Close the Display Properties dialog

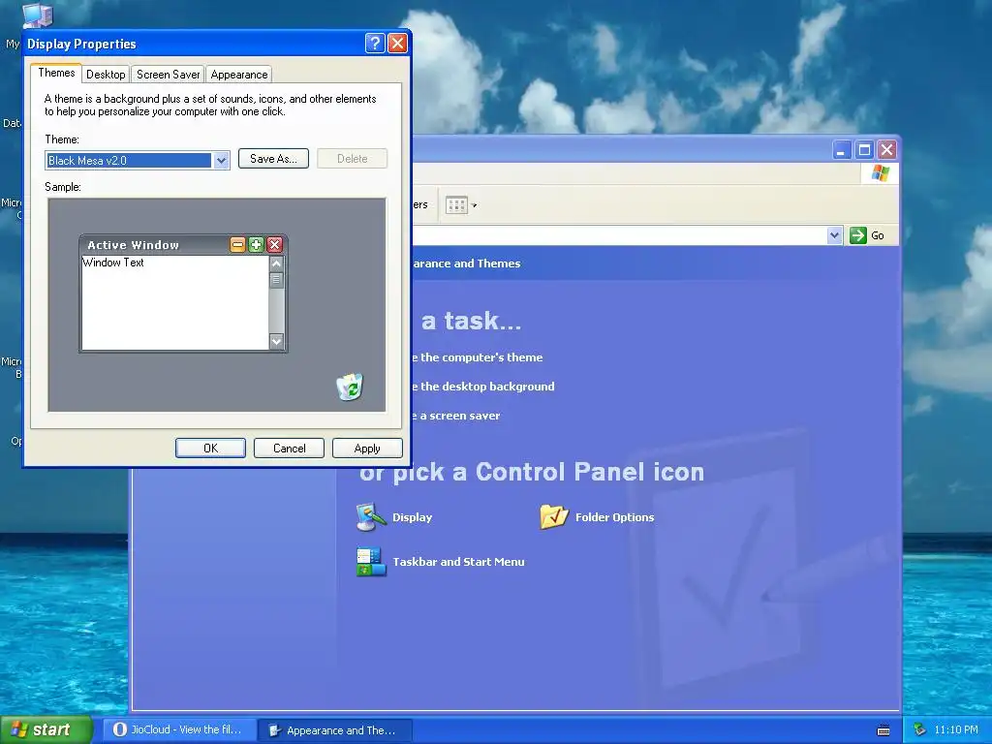click(x=397, y=43)
